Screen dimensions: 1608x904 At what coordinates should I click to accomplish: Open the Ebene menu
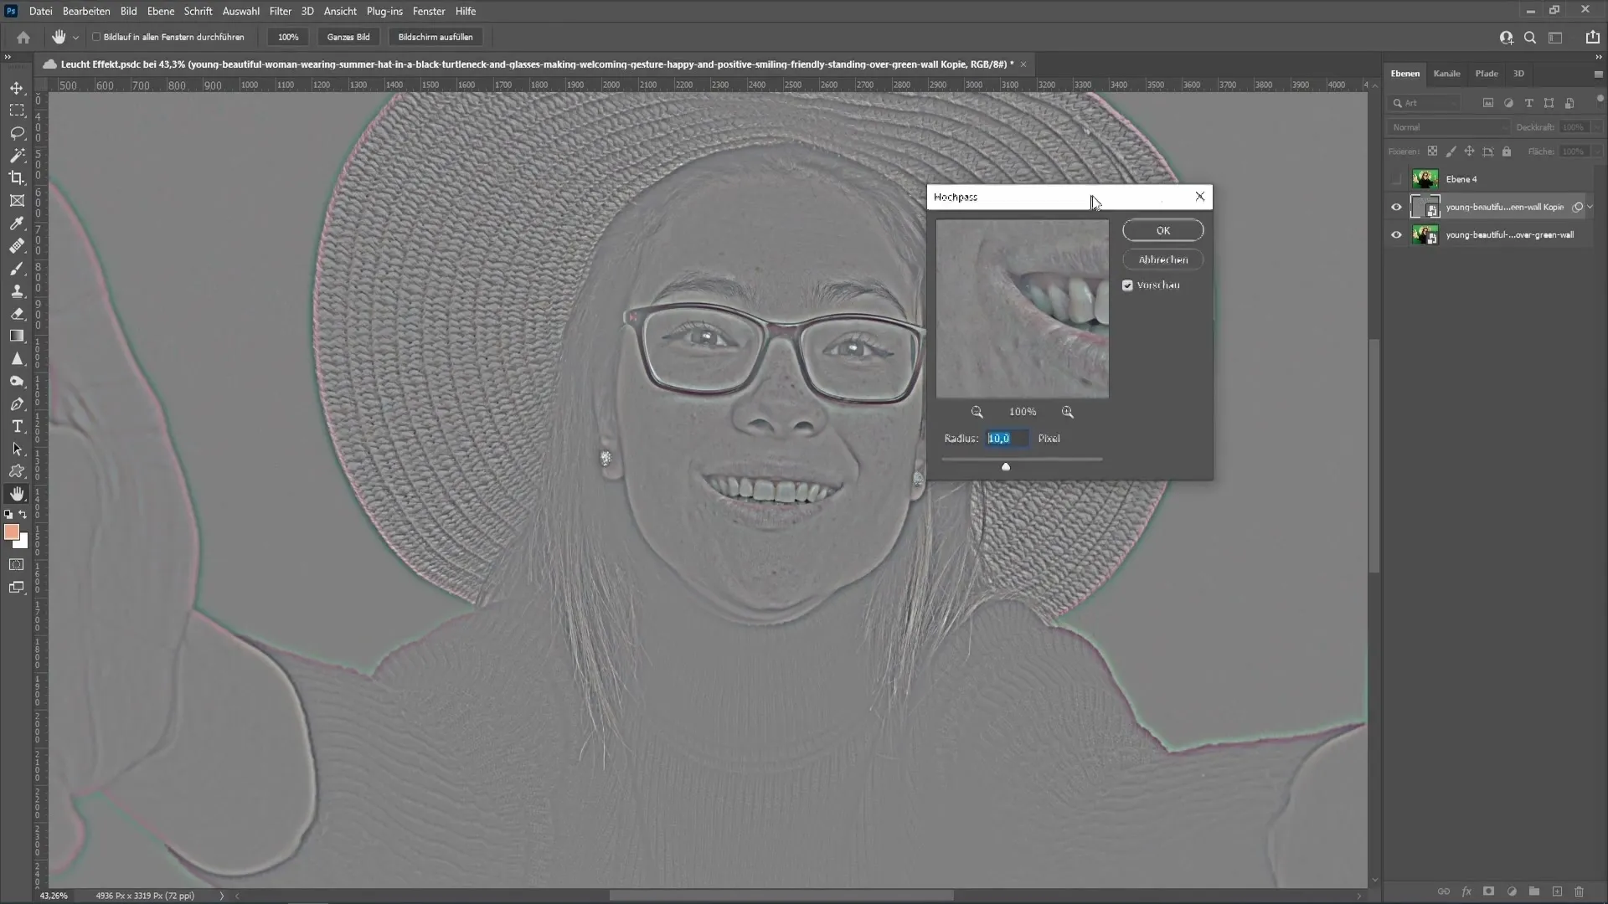click(x=161, y=11)
